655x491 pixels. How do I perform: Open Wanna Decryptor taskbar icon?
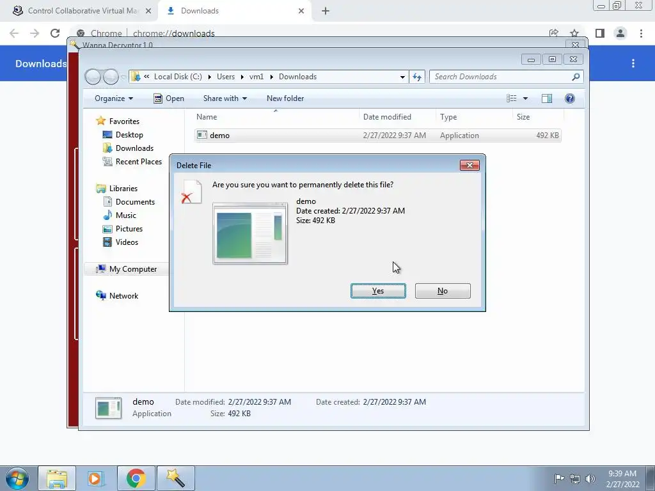175,479
